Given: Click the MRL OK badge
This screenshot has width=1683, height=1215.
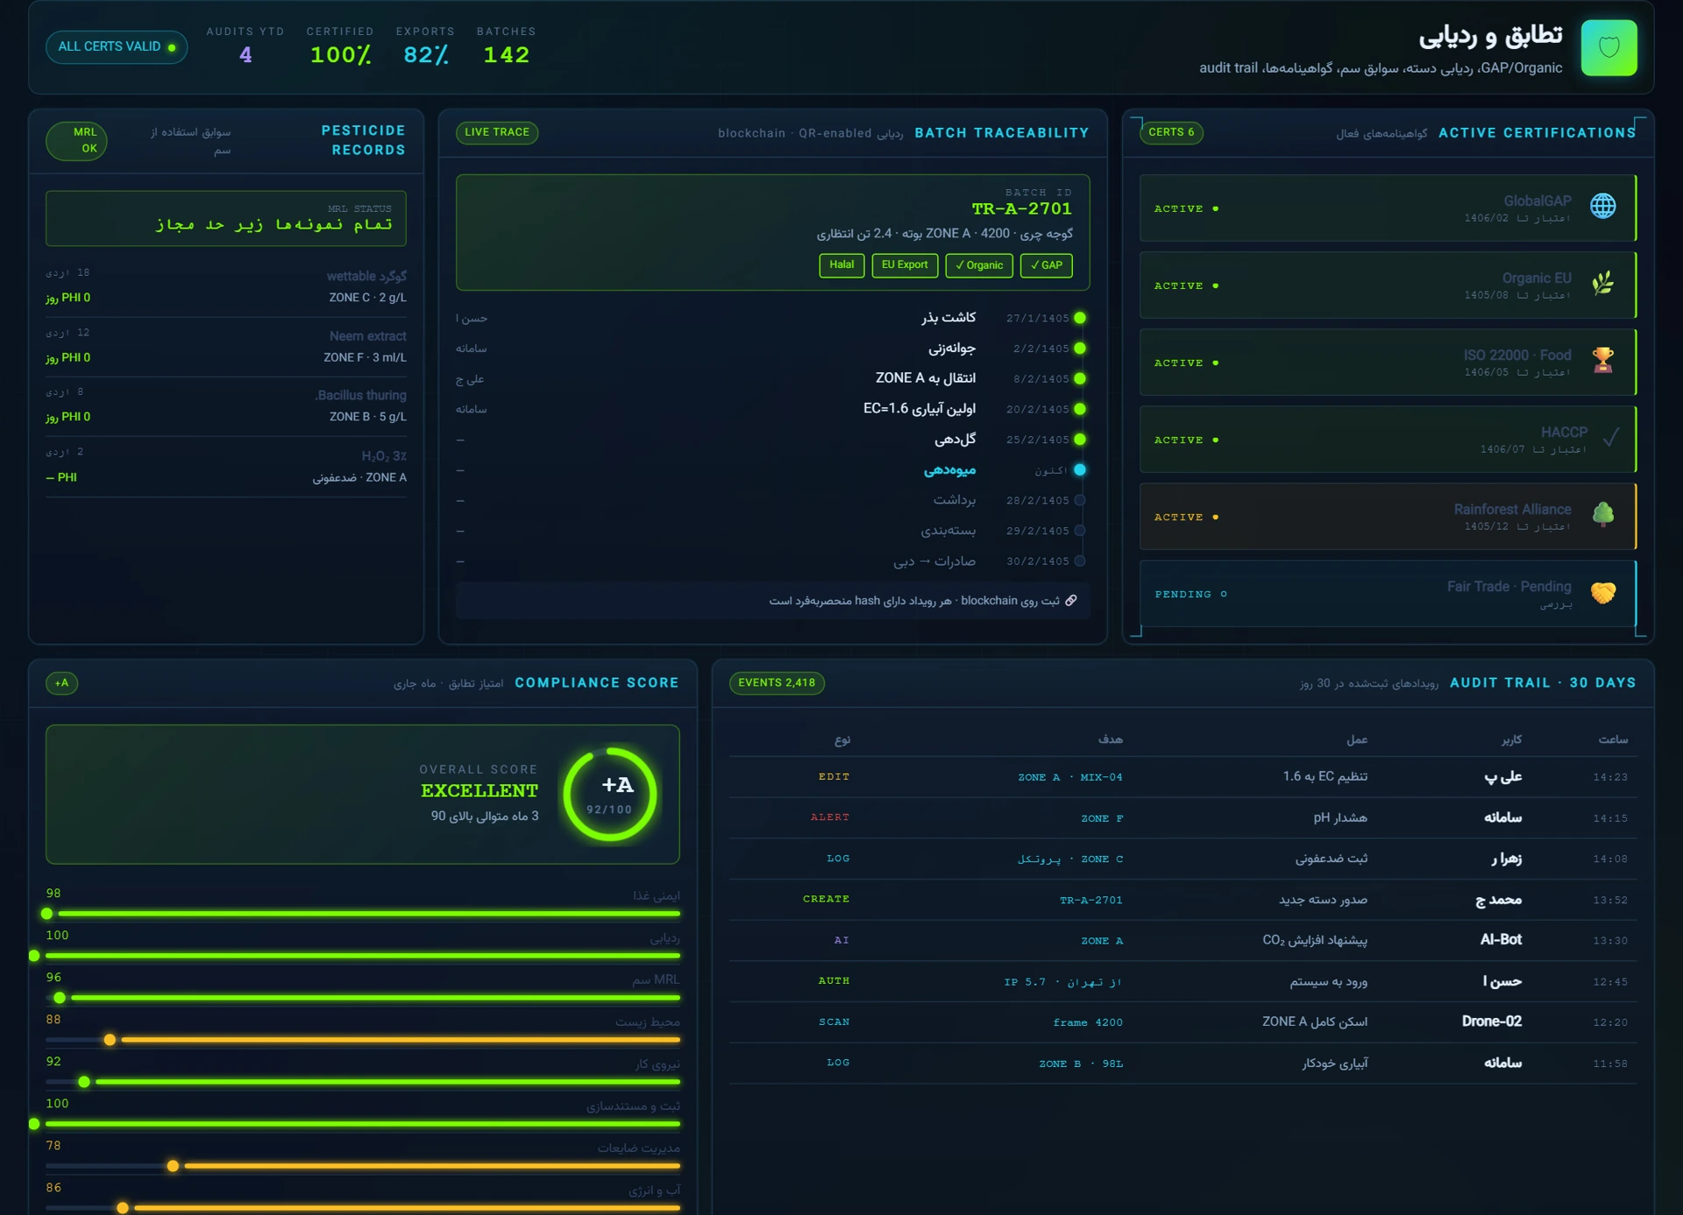Looking at the screenshot, I should [x=77, y=140].
